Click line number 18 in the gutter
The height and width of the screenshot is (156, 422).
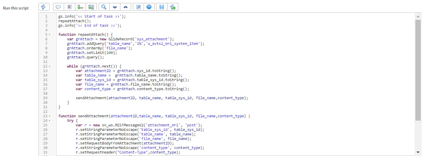click(x=46, y=94)
